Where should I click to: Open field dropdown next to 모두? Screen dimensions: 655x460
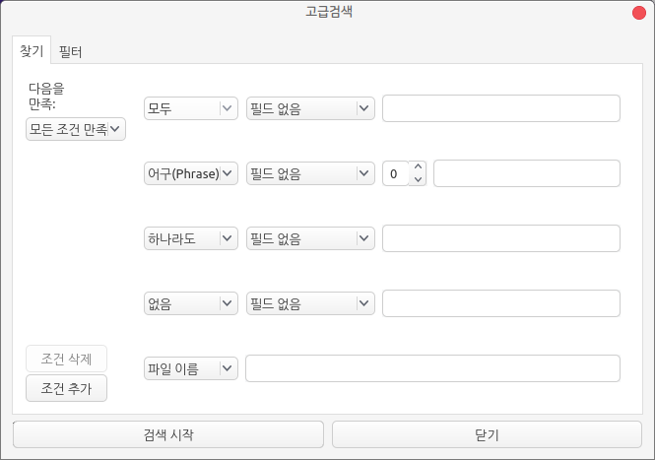(x=310, y=108)
